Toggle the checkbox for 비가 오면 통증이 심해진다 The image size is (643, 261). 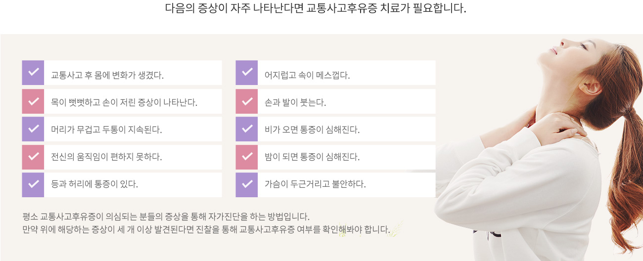(x=247, y=129)
